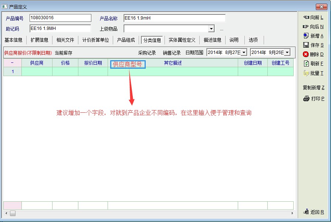Delete the record with the 删除 button
The height and width of the screenshot is (222, 331).
313,54
